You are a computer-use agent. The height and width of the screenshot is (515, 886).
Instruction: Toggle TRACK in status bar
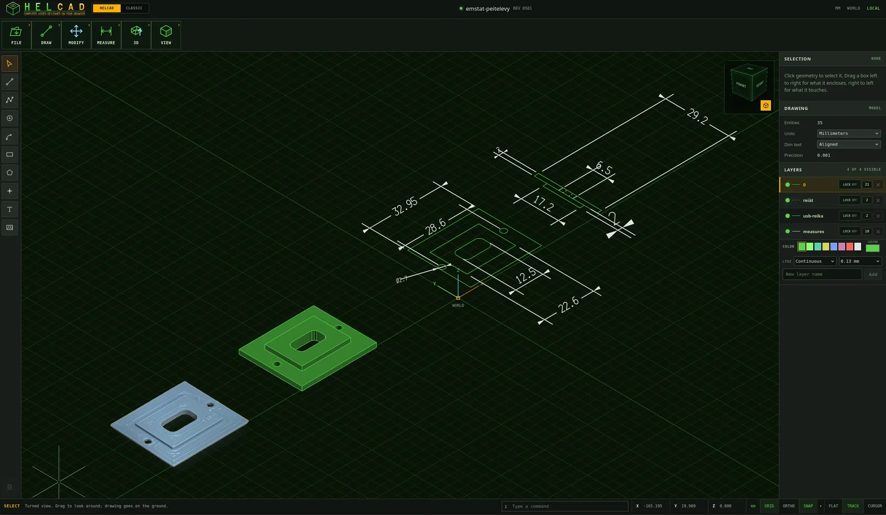tap(853, 506)
